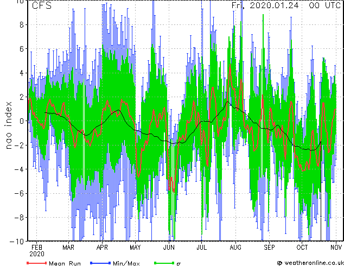Click the MAY month label
The height and width of the screenshot is (266, 344).
135,248
